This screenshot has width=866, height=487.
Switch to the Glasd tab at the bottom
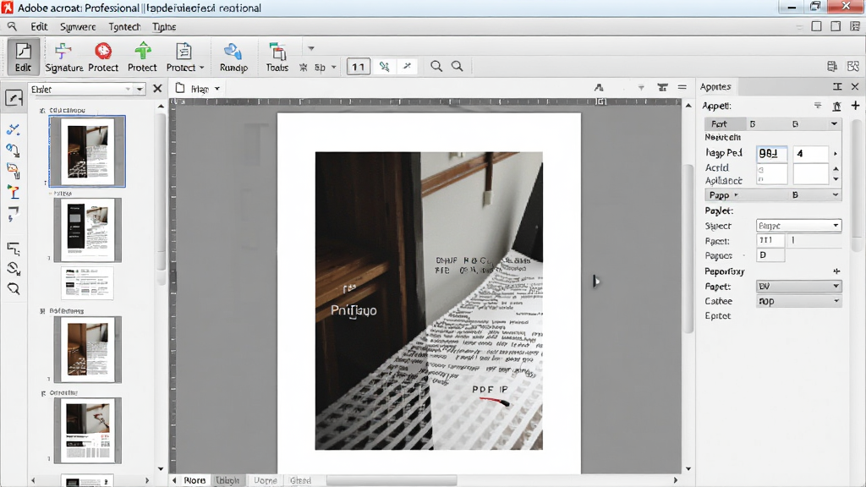click(x=300, y=480)
